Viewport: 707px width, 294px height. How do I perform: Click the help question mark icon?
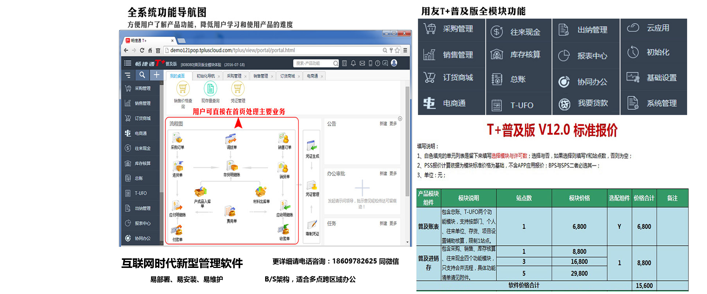[x=377, y=63]
